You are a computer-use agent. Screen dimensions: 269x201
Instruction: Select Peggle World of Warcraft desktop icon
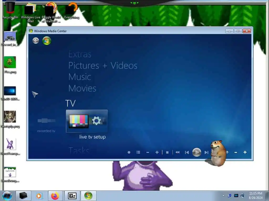[51, 13]
